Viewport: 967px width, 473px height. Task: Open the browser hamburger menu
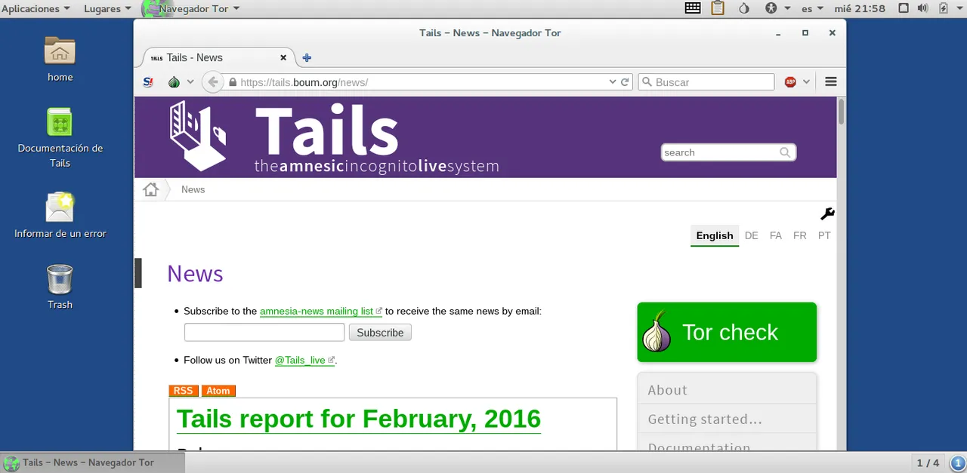(x=831, y=82)
